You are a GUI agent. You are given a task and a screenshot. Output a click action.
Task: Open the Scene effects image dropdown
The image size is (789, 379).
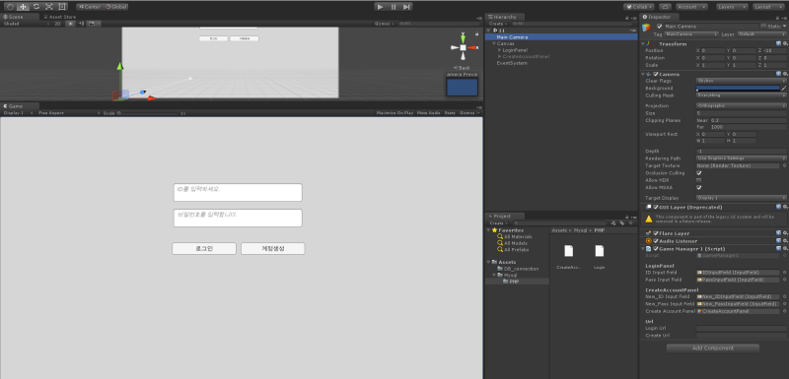pos(94,24)
